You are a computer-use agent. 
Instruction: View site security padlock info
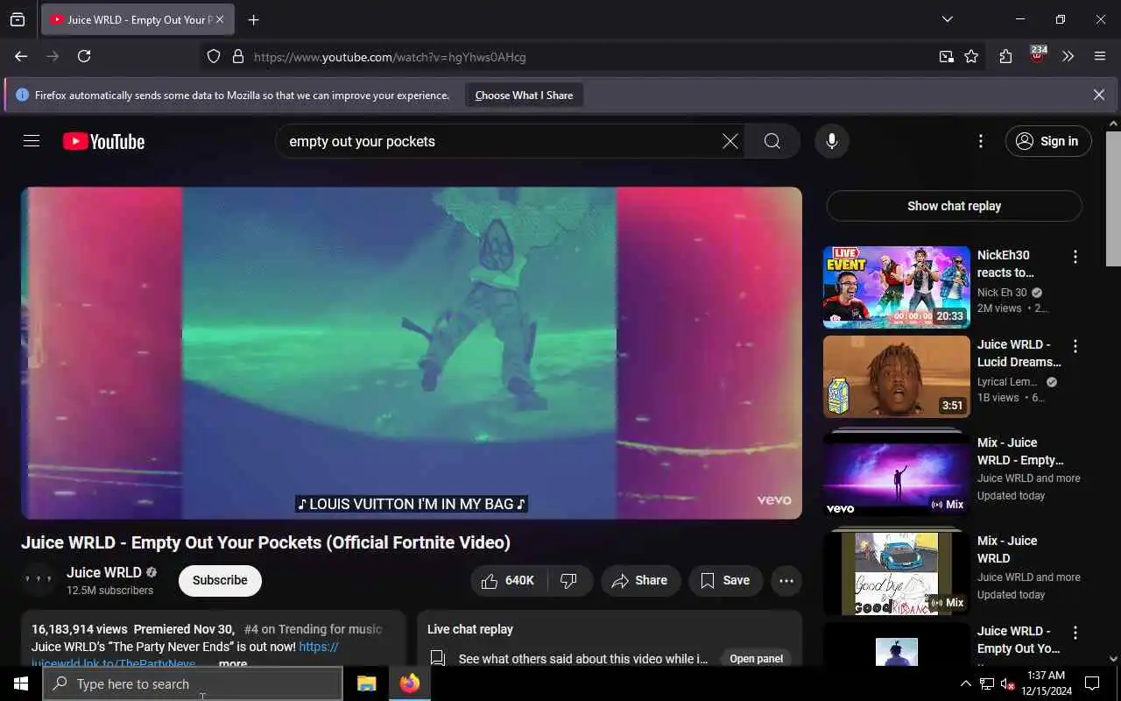237,57
